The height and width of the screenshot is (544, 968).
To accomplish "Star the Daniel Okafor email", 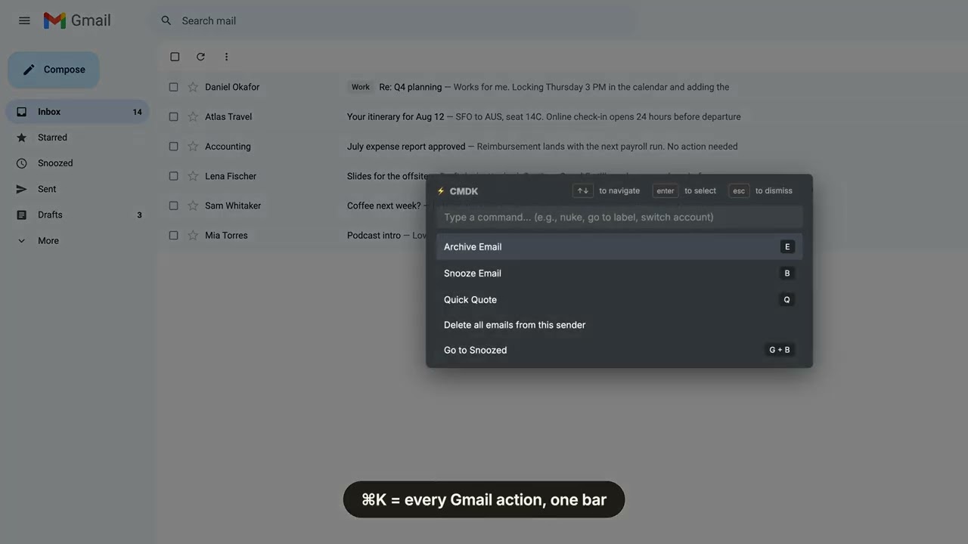I will point(192,87).
